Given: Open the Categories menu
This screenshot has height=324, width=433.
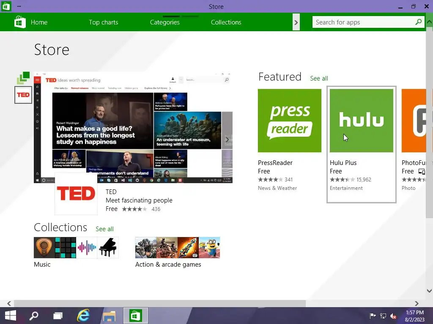Looking at the screenshot, I should [164, 22].
